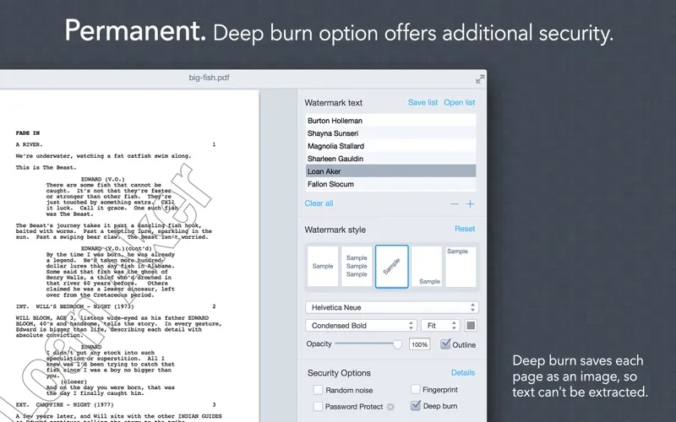Viewport: 676px width, 422px height.
Task: Enable the Random noise checkbox
Action: pyautogui.click(x=318, y=390)
